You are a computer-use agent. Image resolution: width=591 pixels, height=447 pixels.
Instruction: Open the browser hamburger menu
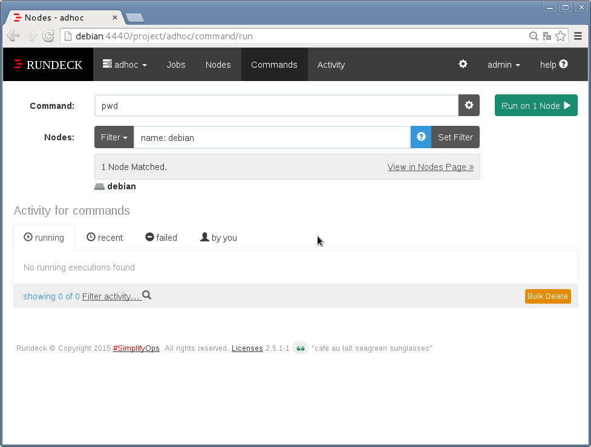[578, 36]
